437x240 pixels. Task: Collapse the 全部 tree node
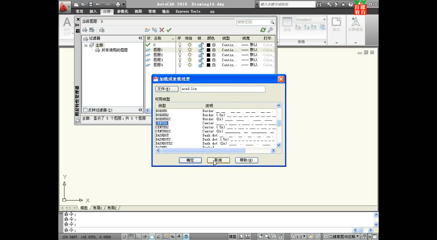click(86, 45)
